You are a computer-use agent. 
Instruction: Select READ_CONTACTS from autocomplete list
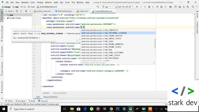[118, 30]
